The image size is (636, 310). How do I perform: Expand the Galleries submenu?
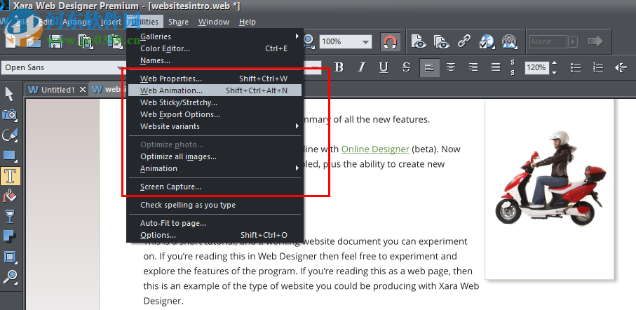(215, 36)
